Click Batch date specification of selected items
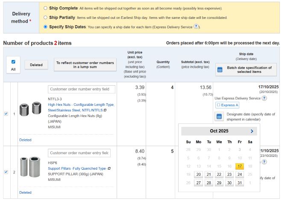Screen dimensions: 282x201 pos(246,70)
